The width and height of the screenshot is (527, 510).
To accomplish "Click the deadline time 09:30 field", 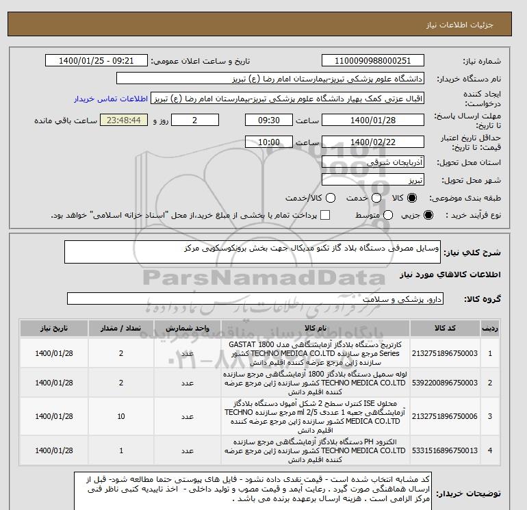I will click(269, 120).
